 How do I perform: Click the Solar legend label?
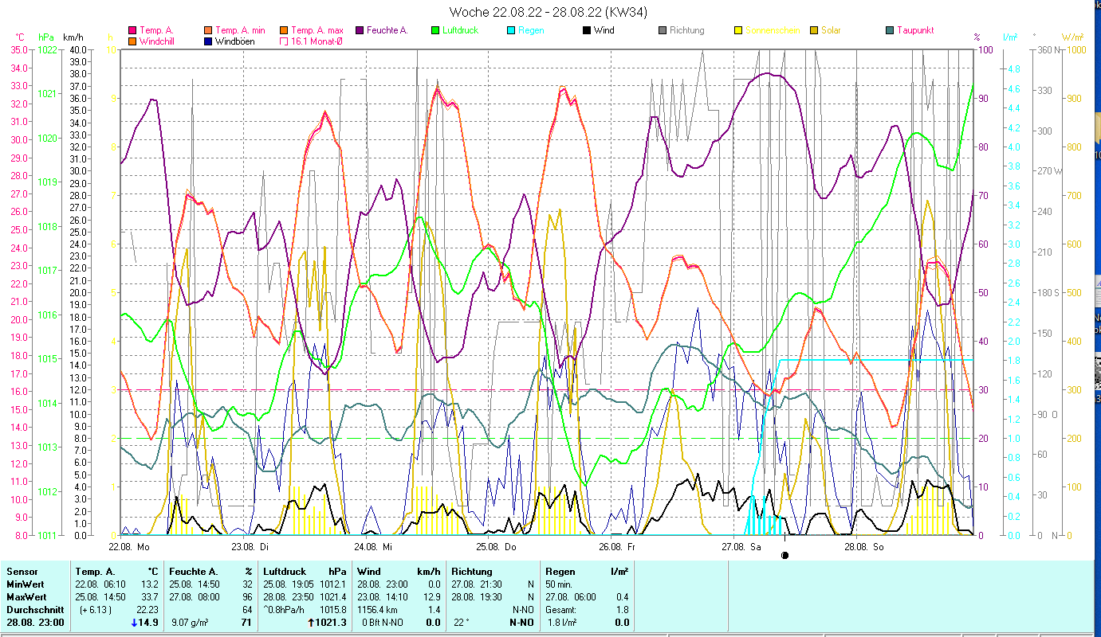[832, 30]
